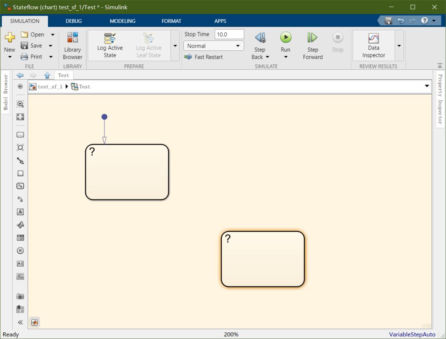This screenshot has height=339, width=446.
Task: Expand the Review Results gallery arrow
Action: [399, 46]
